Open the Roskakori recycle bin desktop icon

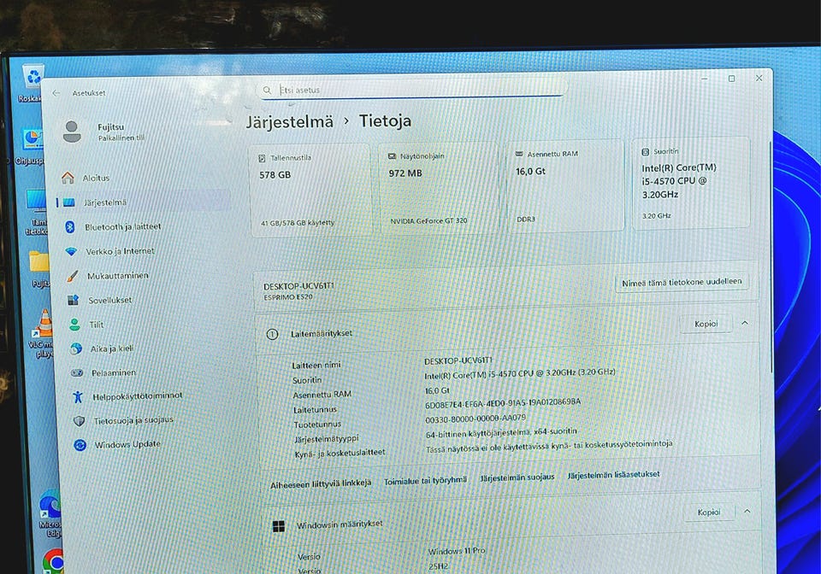pos(32,83)
